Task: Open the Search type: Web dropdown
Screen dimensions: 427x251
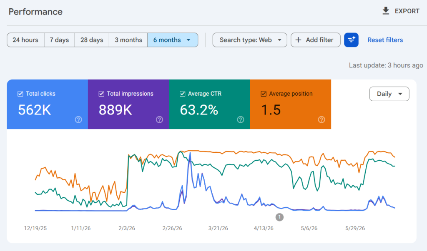Action: click(250, 40)
